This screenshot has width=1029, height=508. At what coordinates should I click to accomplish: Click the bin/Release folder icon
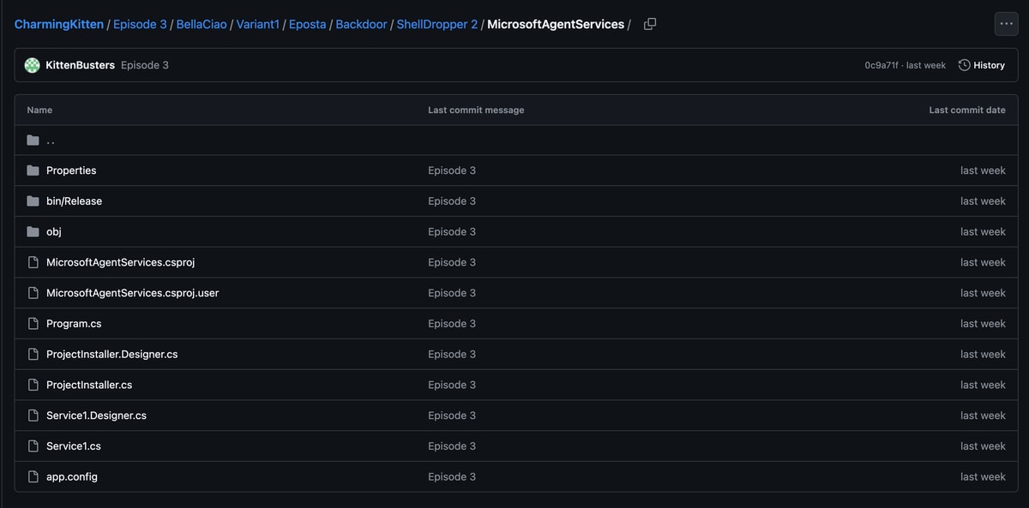33,201
